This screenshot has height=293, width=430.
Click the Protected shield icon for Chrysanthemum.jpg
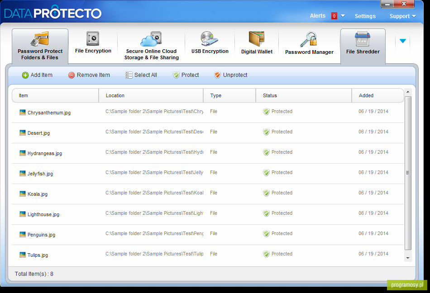click(x=266, y=111)
